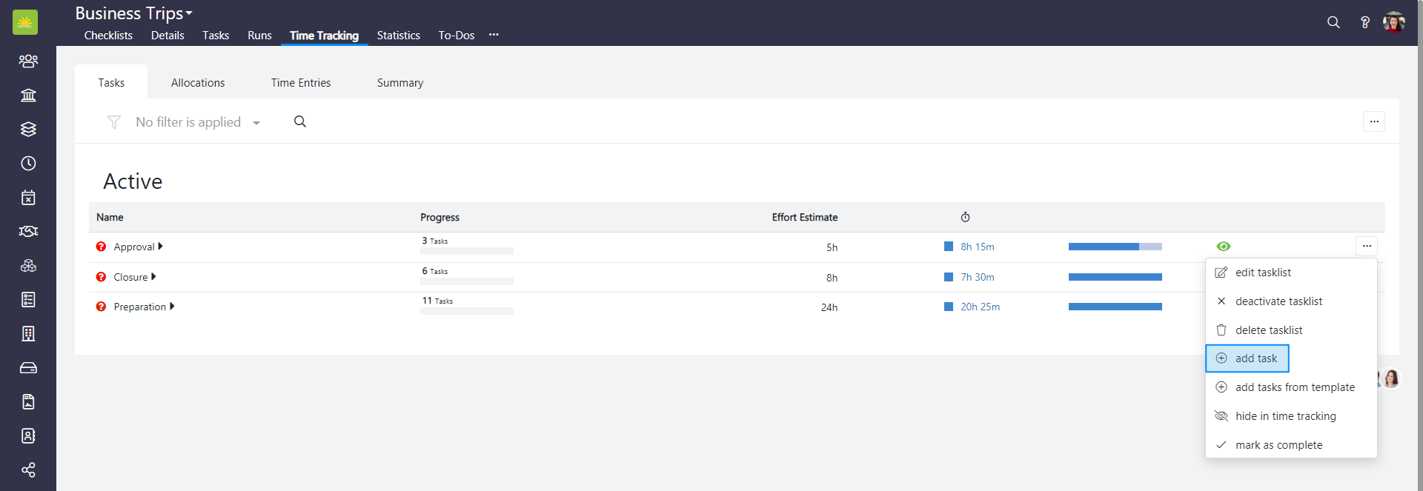Screen dimensions: 1423x491
Task: Click the handshake icon in sidebar
Action: coord(28,232)
